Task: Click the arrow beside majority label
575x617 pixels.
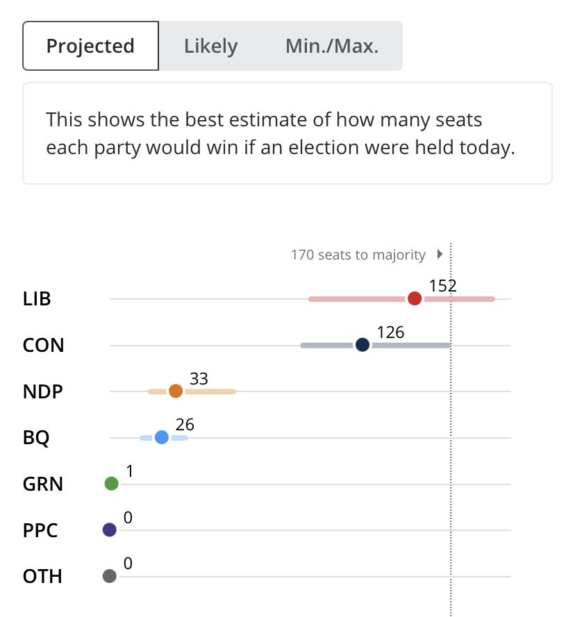Action: [440, 254]
